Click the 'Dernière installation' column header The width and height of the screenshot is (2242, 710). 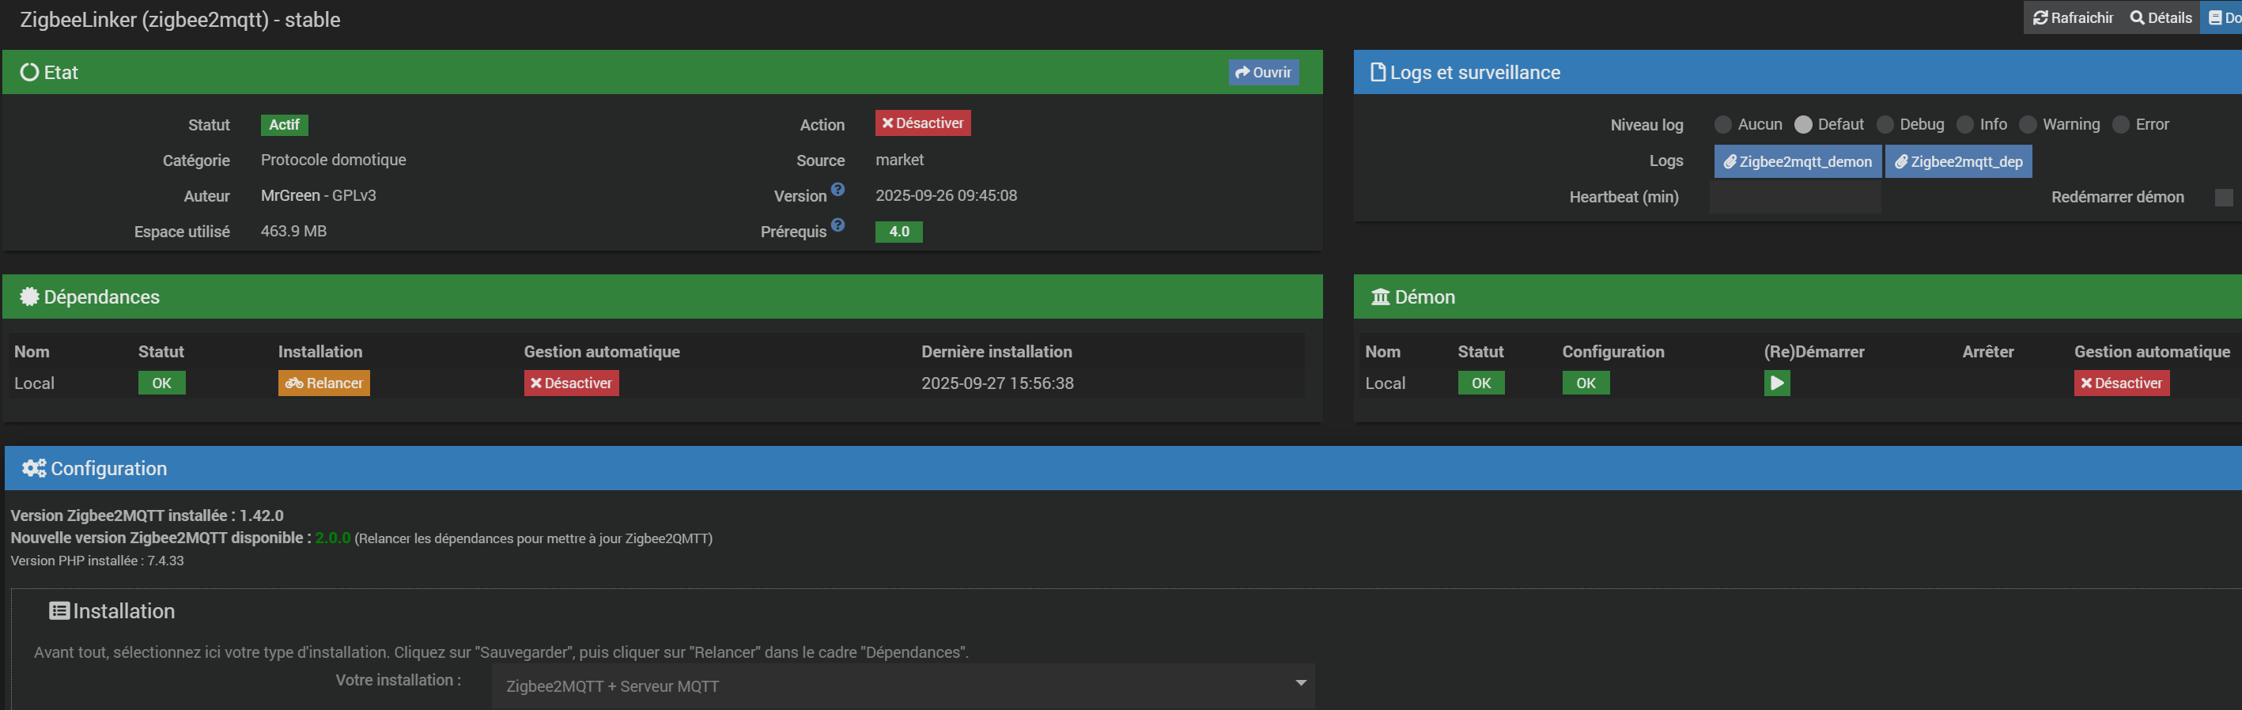996,352
